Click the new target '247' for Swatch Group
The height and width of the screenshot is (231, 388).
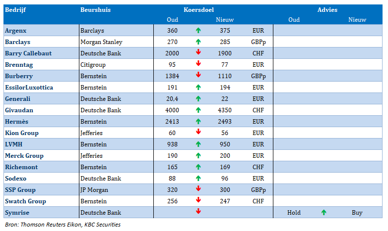(x=225, y=201)
